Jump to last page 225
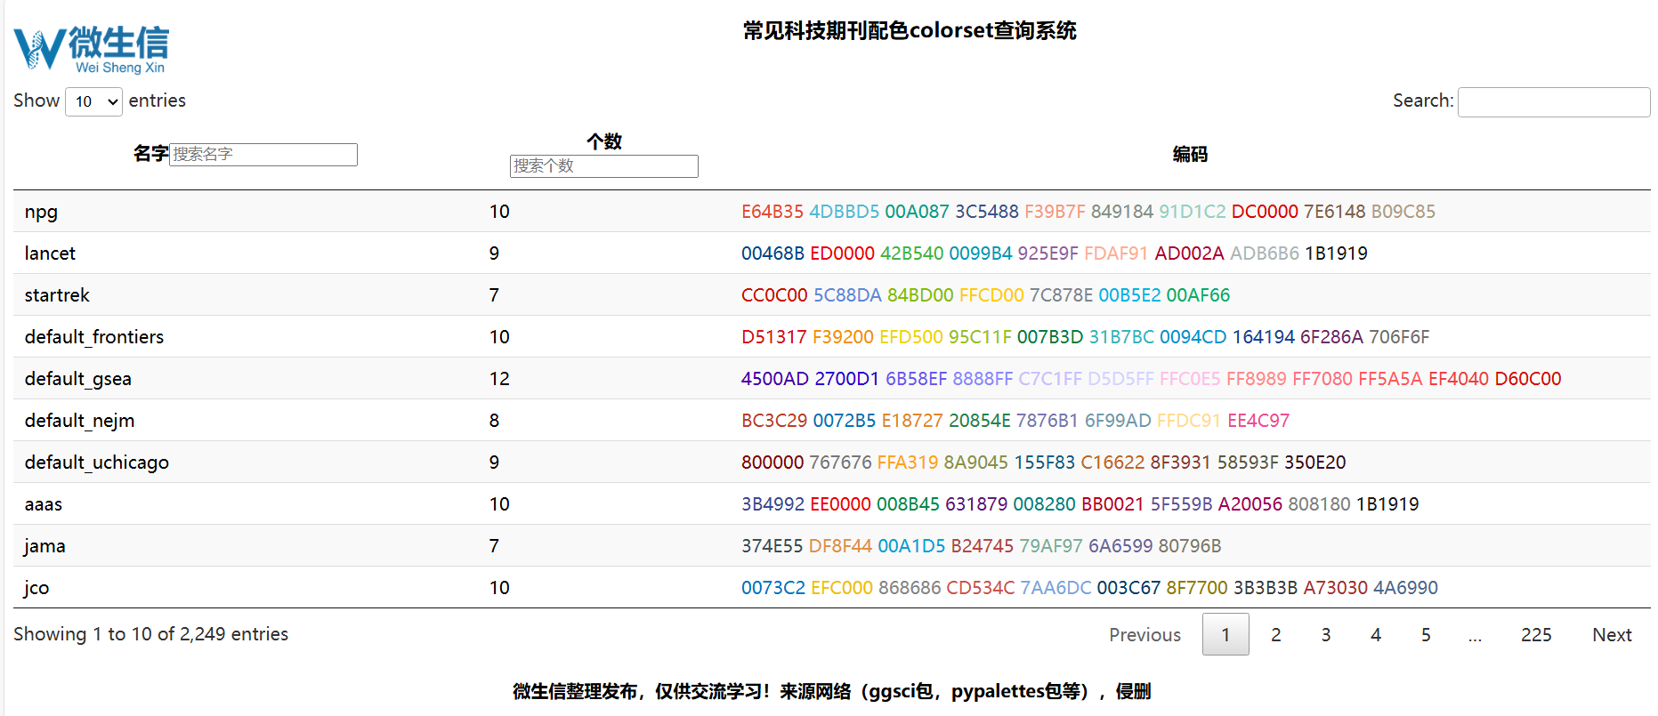The height and width of the screenshot is (716, 1658). click(x=1536, y=635)
